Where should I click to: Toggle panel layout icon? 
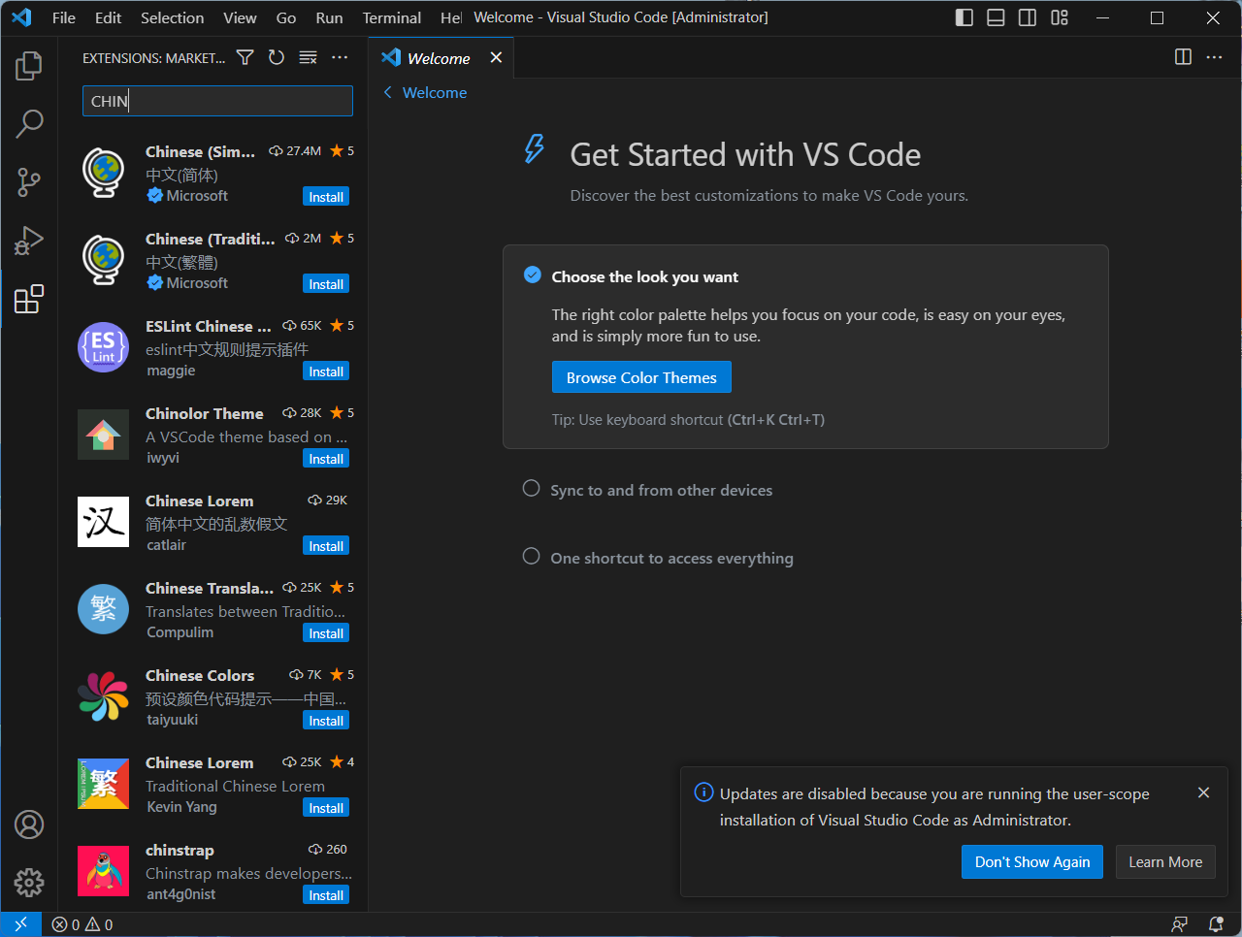click(996, 17)
